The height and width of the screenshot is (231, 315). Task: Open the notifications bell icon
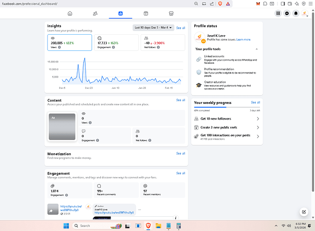[x=296, y=14]
